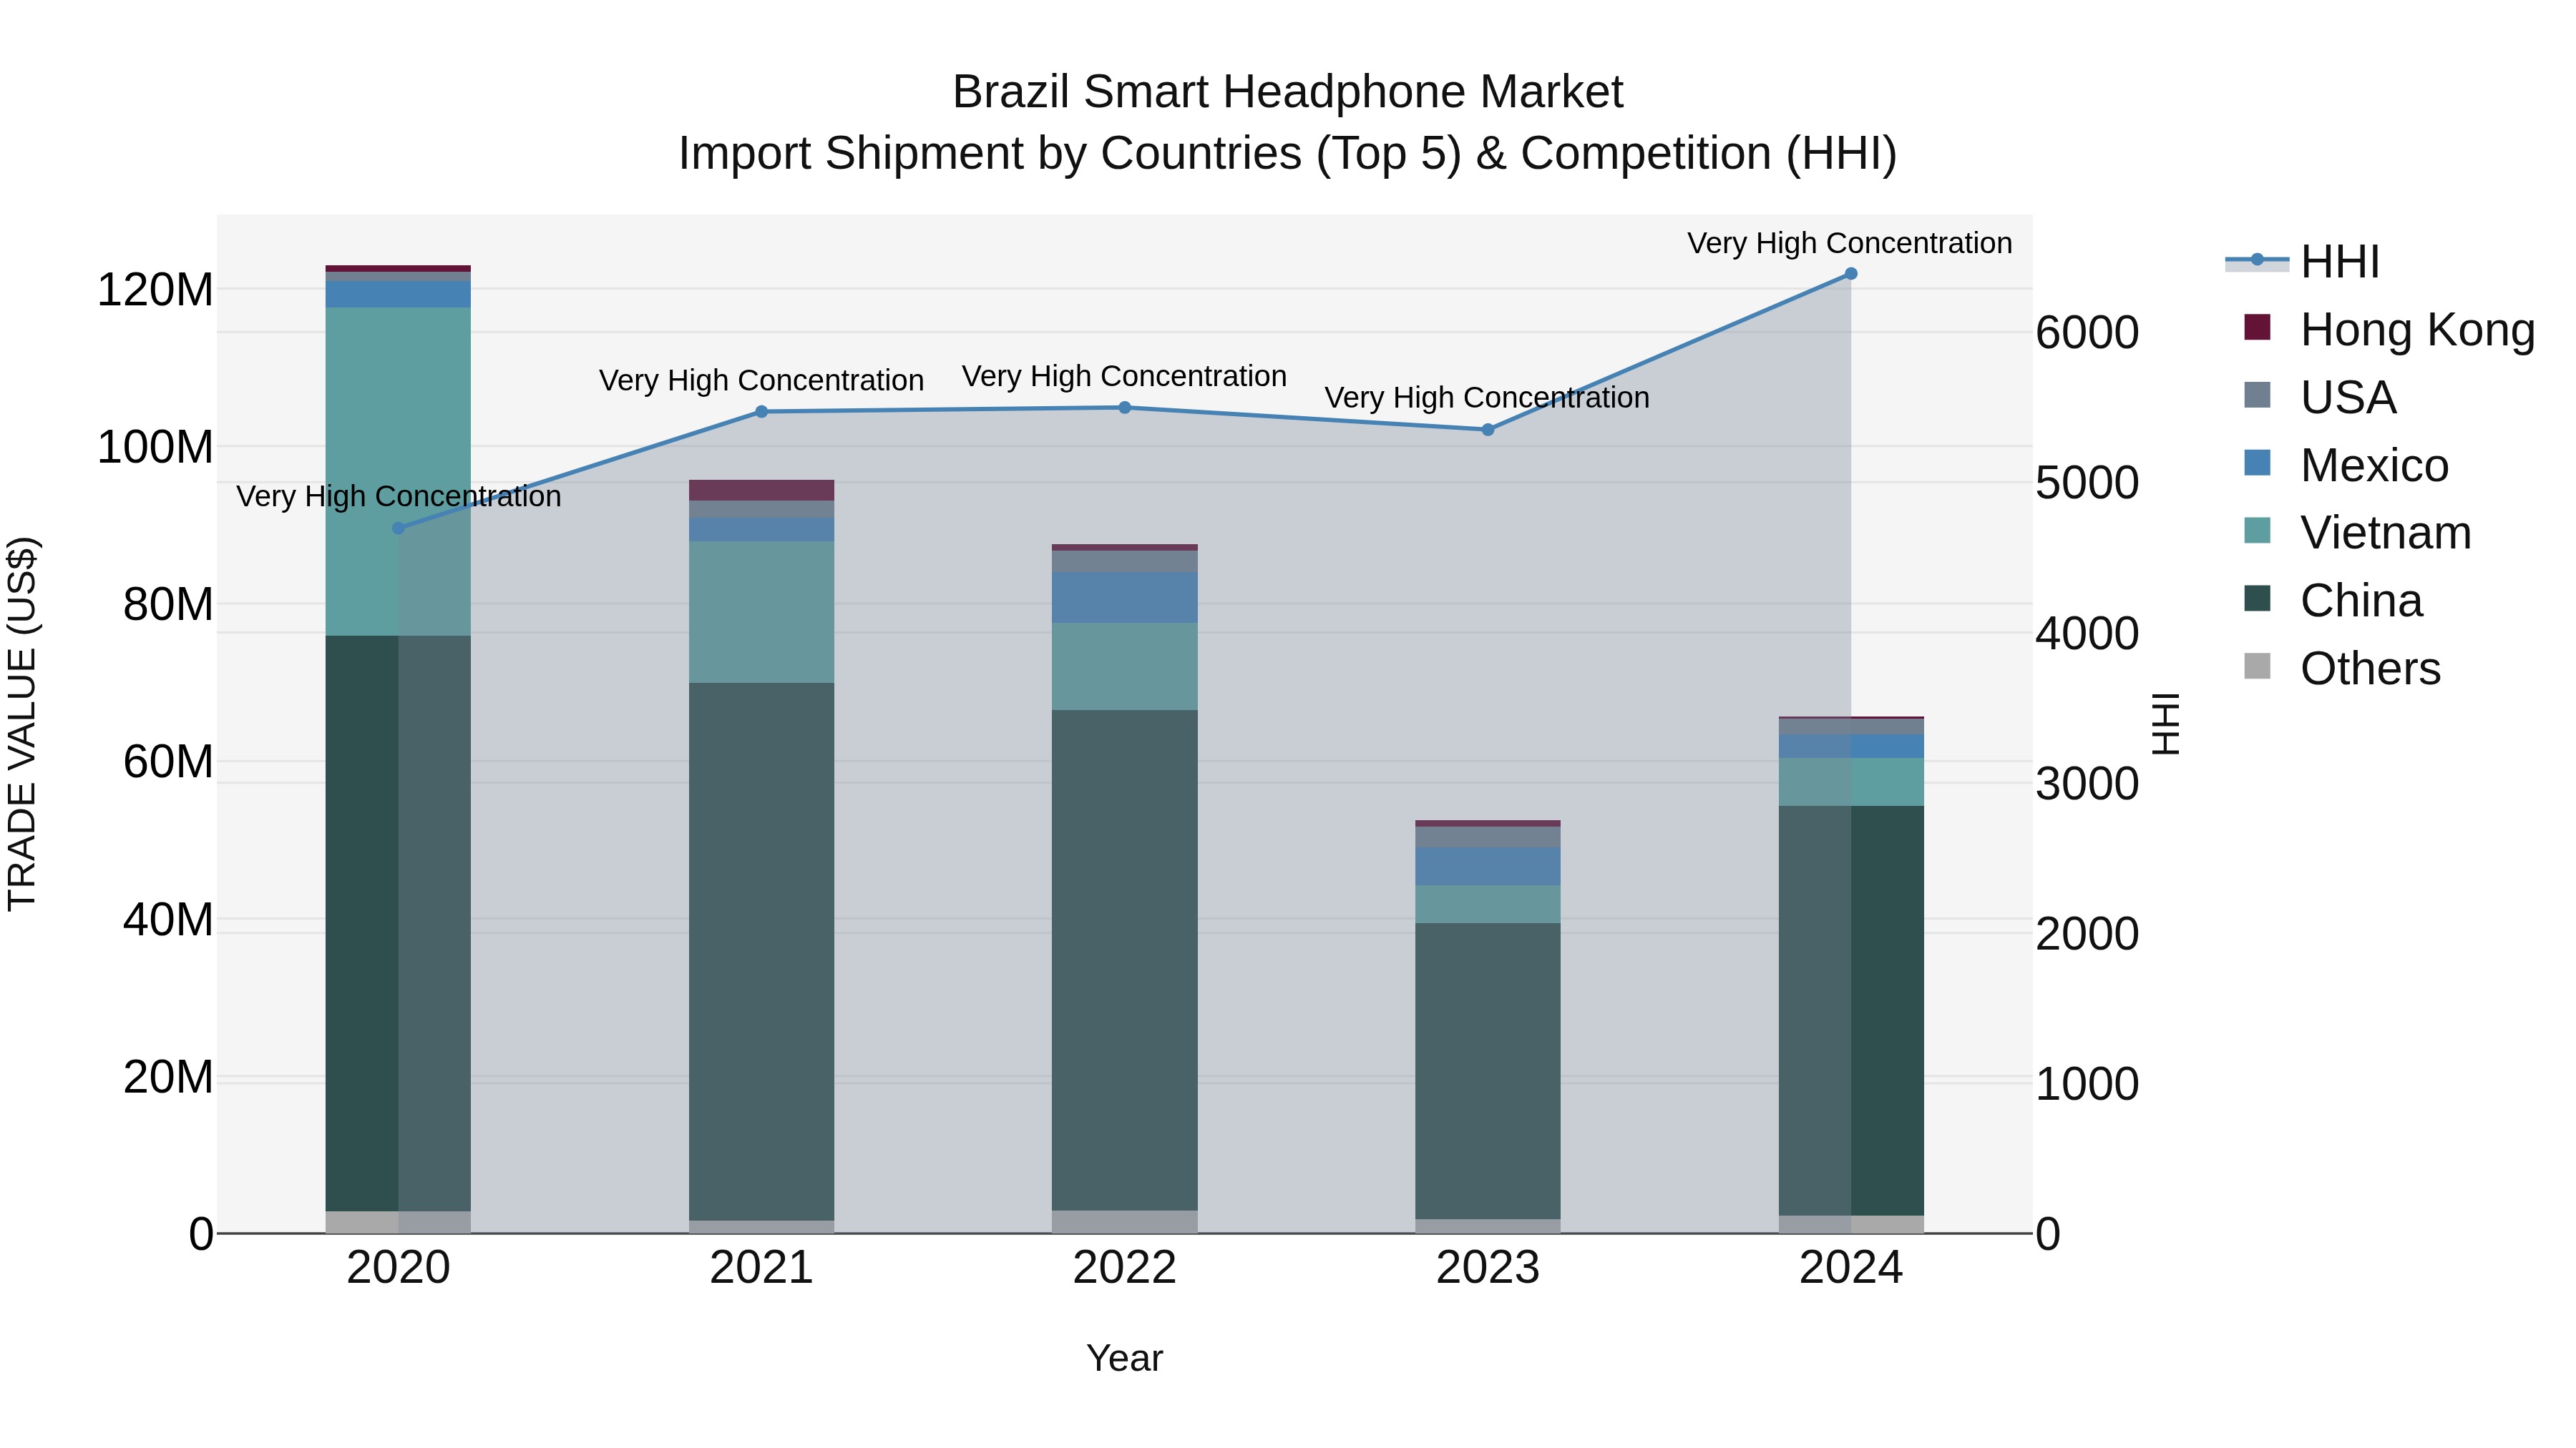The image size is (2576, 1448).
Task: Click the 4000 HHI axis tick label
Action: (x=2087, y=634)
